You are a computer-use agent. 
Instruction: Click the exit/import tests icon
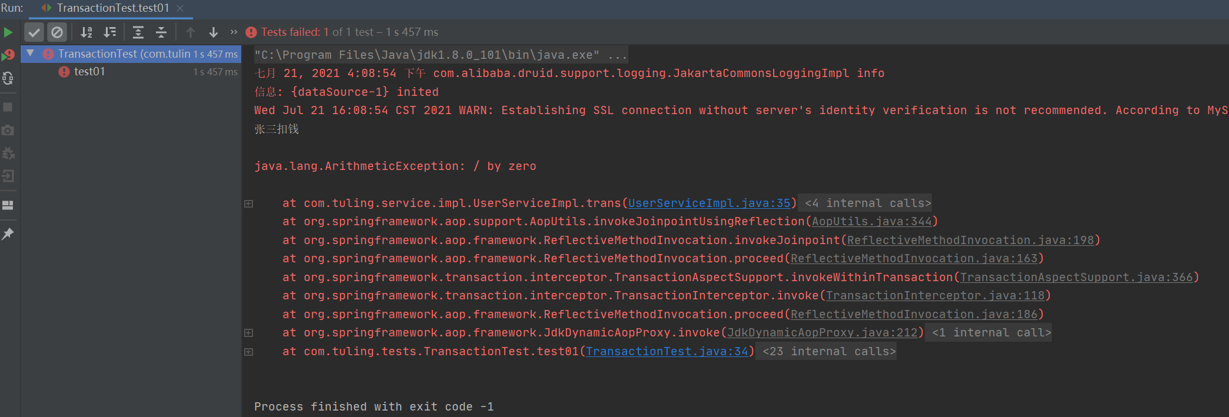[8, 176]
